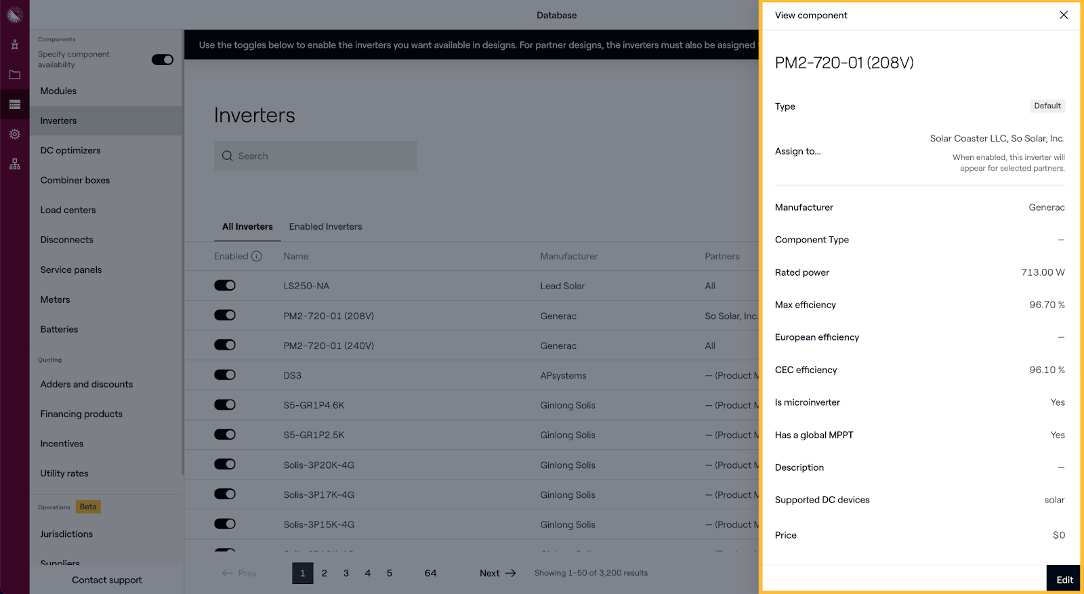Open the organization tree icon in left rail

click(x=14, y=164)
